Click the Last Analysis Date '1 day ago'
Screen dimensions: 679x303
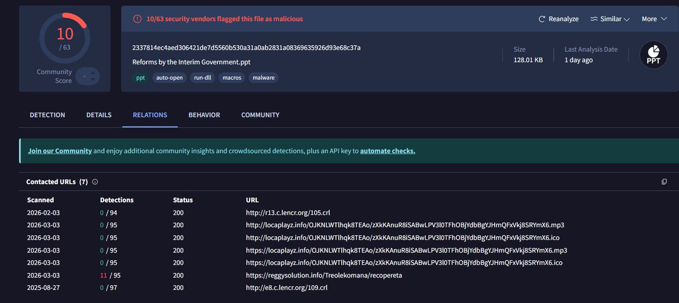click(578, 60)
